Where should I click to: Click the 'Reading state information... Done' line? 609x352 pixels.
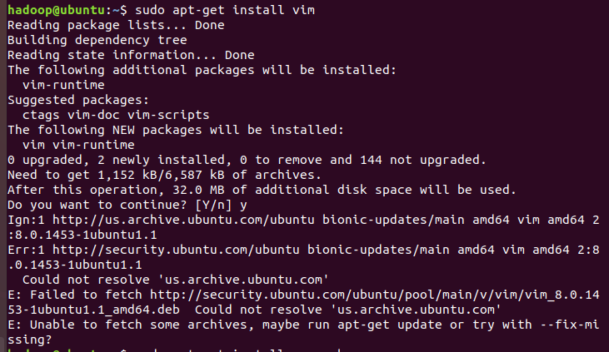pos(131,55)
